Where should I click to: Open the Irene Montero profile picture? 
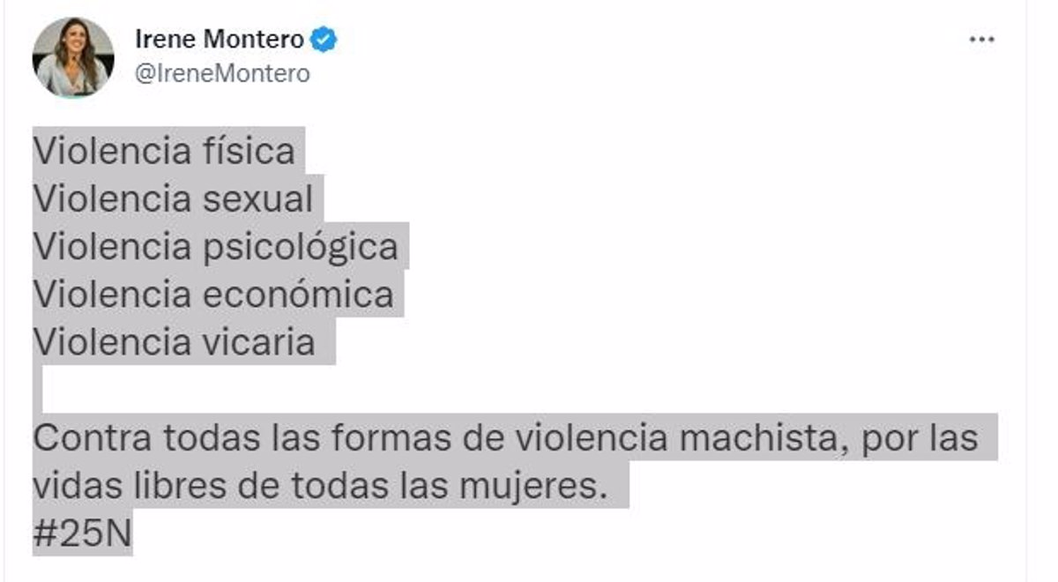[73, 57]
